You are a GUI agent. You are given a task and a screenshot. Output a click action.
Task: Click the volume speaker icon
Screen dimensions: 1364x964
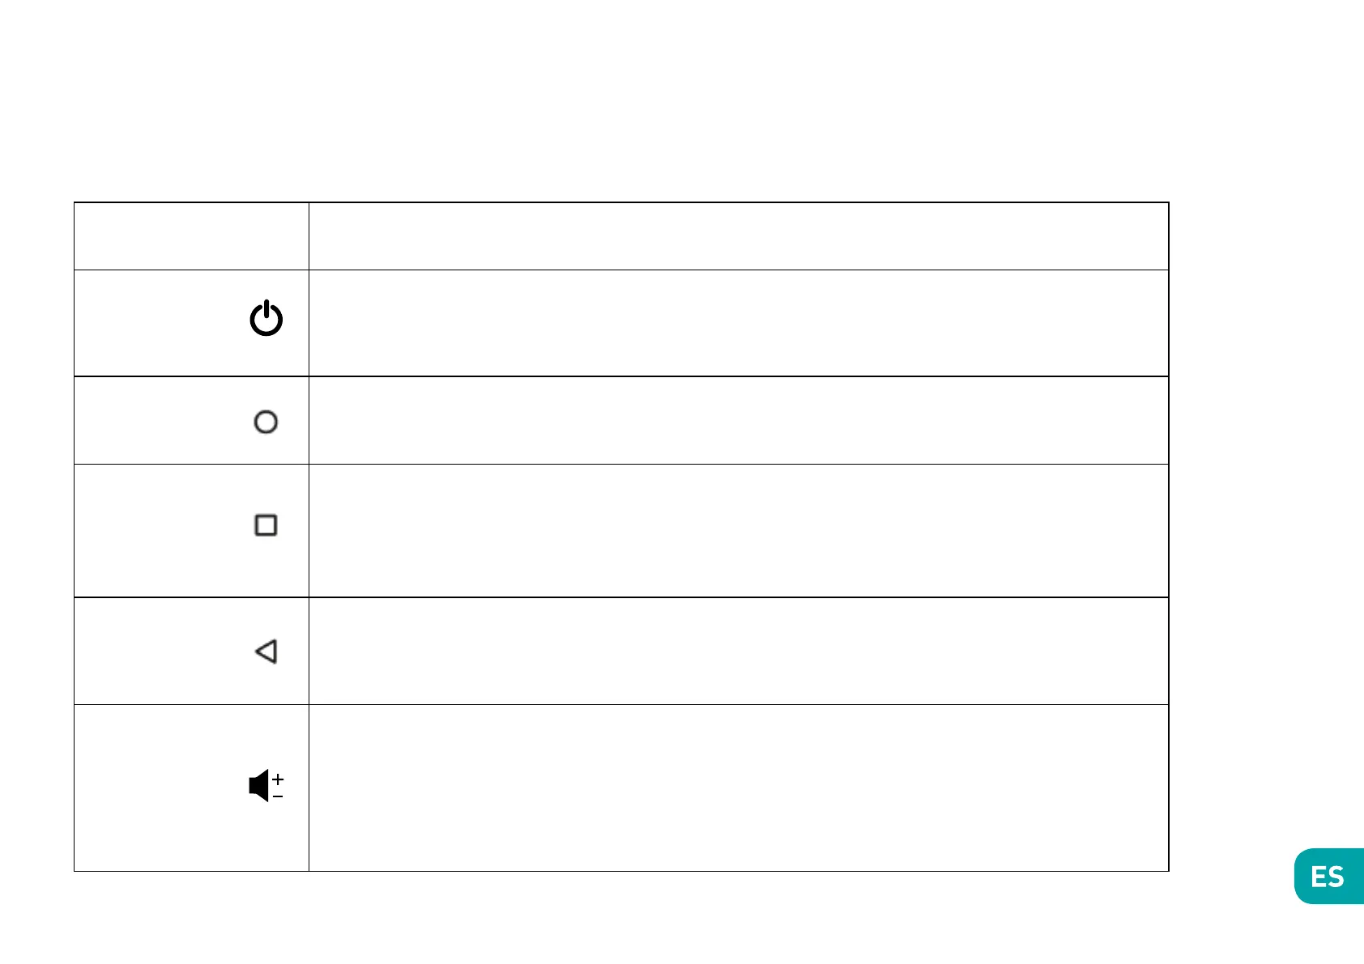click(259, 786)
